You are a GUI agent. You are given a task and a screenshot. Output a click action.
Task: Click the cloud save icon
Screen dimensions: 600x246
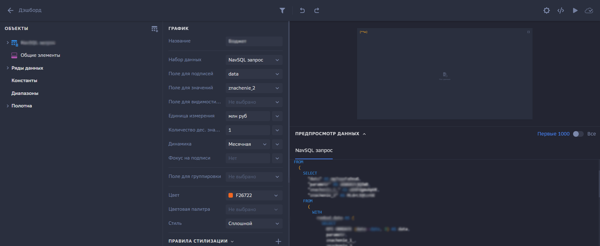tap(589, 11)
